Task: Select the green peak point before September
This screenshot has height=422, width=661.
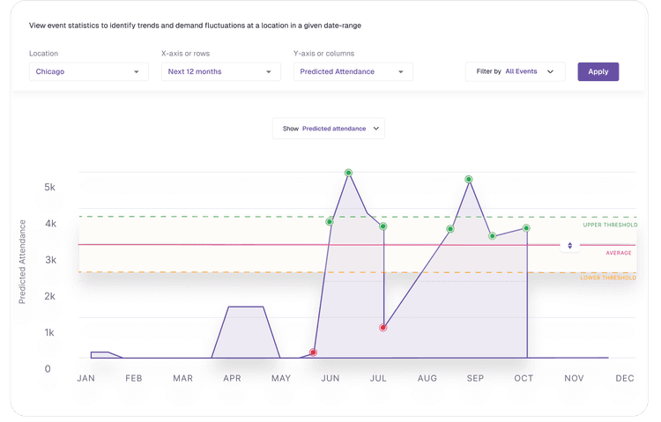Action: pyautogui.click(x=468, y=180)
